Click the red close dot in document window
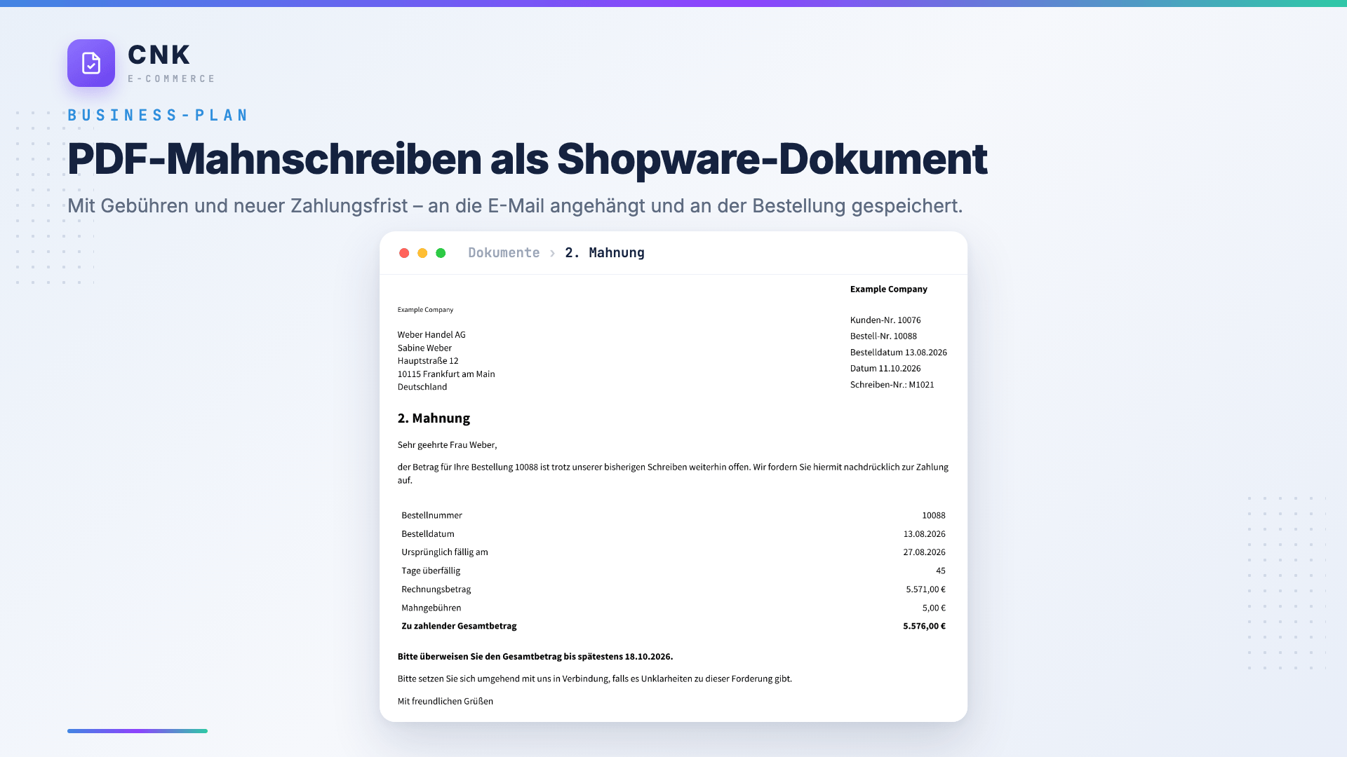 (x=404, y=253)
